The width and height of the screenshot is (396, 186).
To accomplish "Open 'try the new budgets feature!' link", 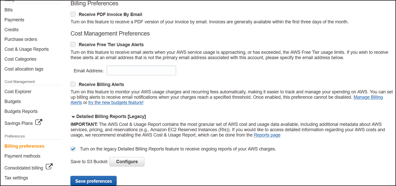I will (116, 103).
